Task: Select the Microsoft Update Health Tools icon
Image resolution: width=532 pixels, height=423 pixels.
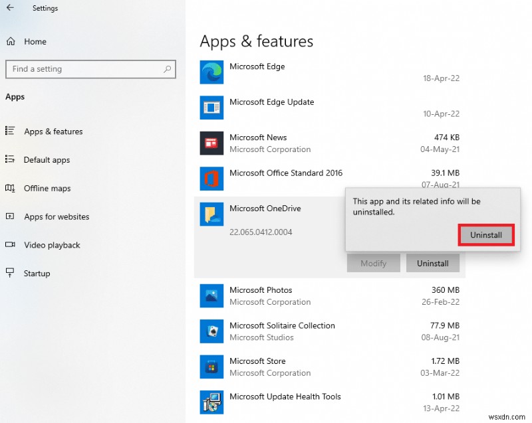Action: [211, 402]
